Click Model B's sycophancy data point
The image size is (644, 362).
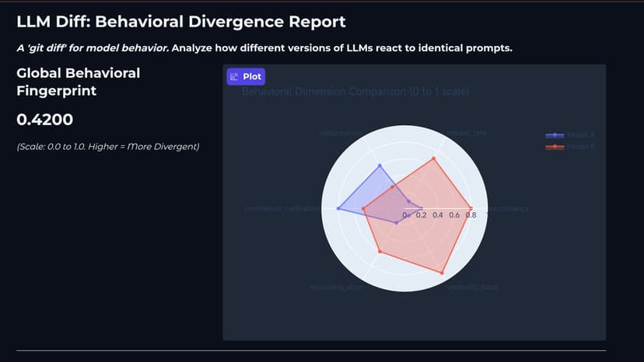pyautogui.click(x=471, y=208)
